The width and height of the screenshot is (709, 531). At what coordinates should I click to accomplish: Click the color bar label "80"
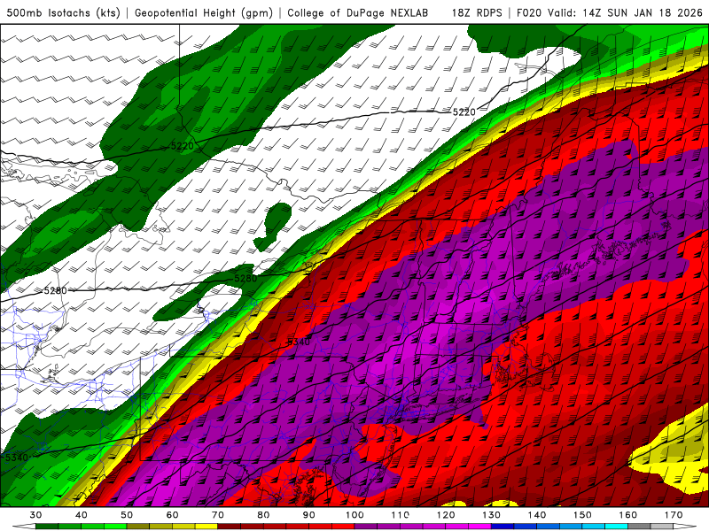coord(263,515)
